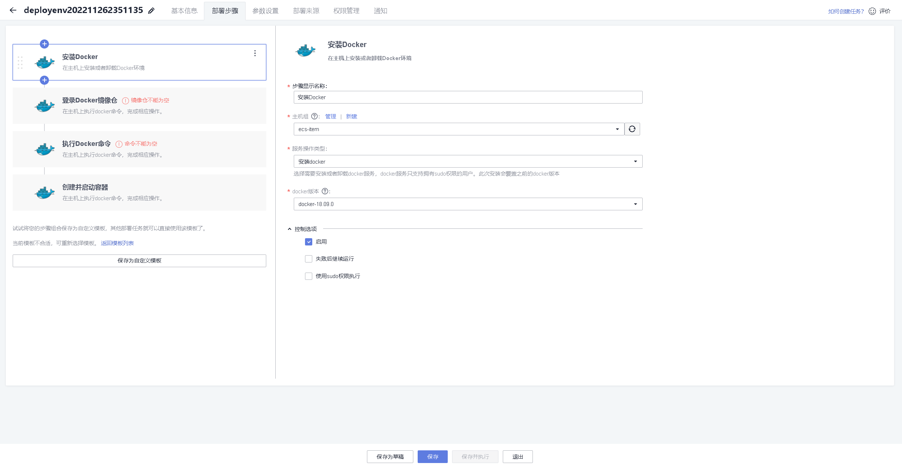Expand docker-18.09.0 version dropdown

coord(468,204)
